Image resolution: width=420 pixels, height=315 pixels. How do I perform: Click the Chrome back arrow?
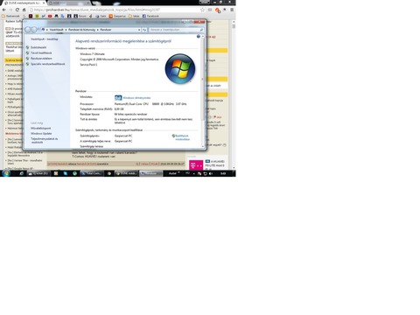3,10
